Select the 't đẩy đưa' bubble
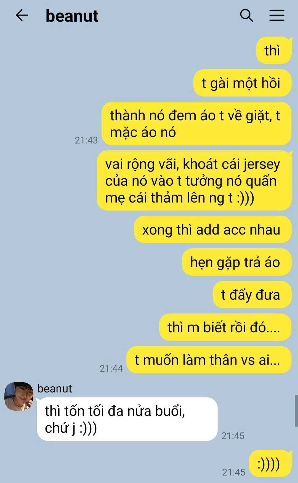 (252, 295)
